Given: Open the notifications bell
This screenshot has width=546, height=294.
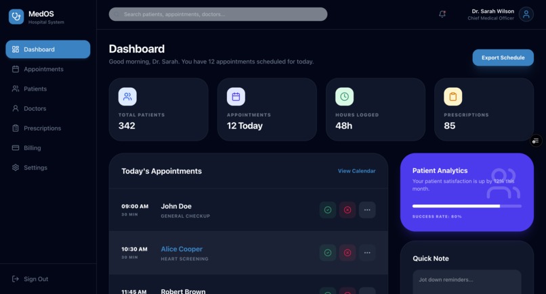Looking at the screenshot, I should (442, 14).
